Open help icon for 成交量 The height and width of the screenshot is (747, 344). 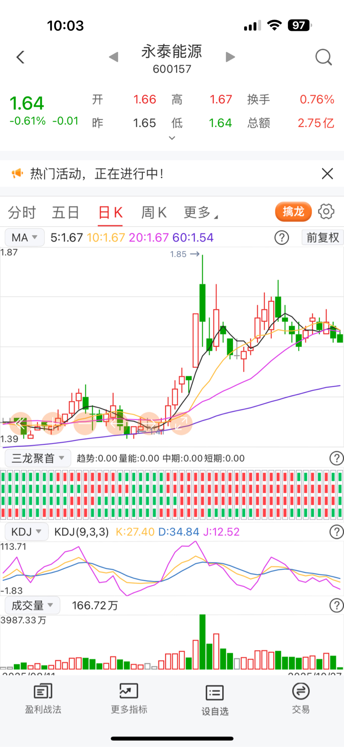click(336, 606)
